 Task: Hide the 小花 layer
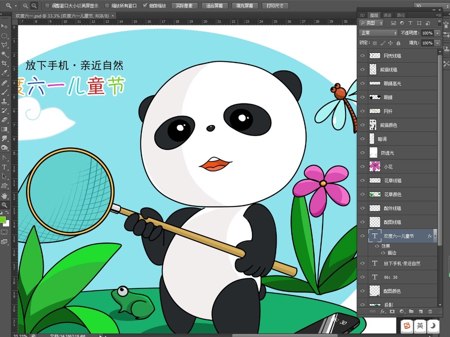[x=362, y=166]
